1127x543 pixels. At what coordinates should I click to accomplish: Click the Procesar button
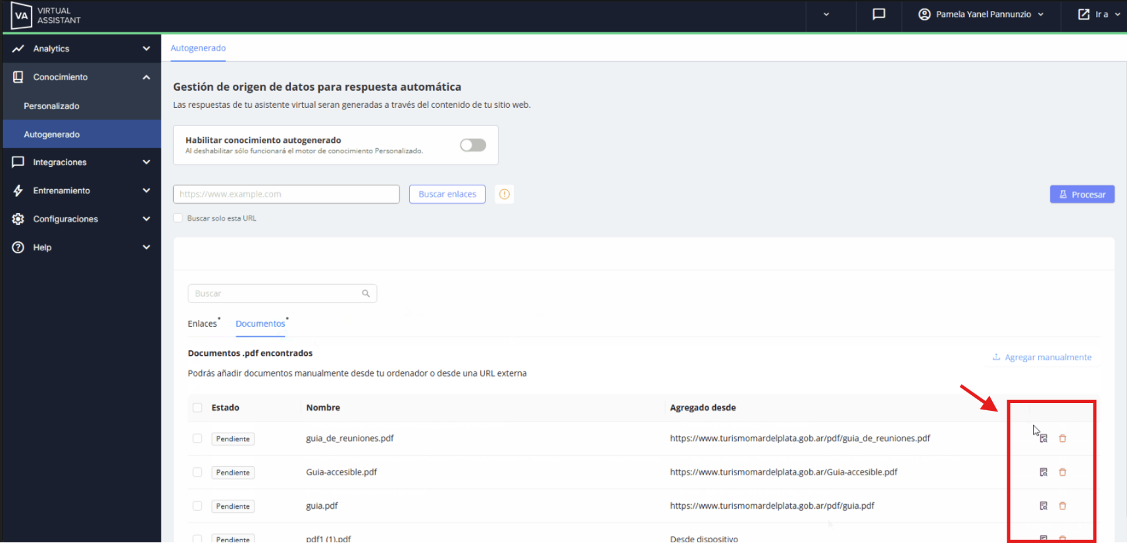click(1082, 194)
